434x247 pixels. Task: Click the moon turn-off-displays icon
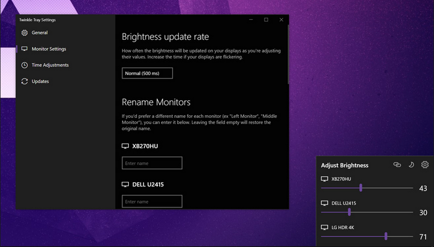[x=411, y=165]
